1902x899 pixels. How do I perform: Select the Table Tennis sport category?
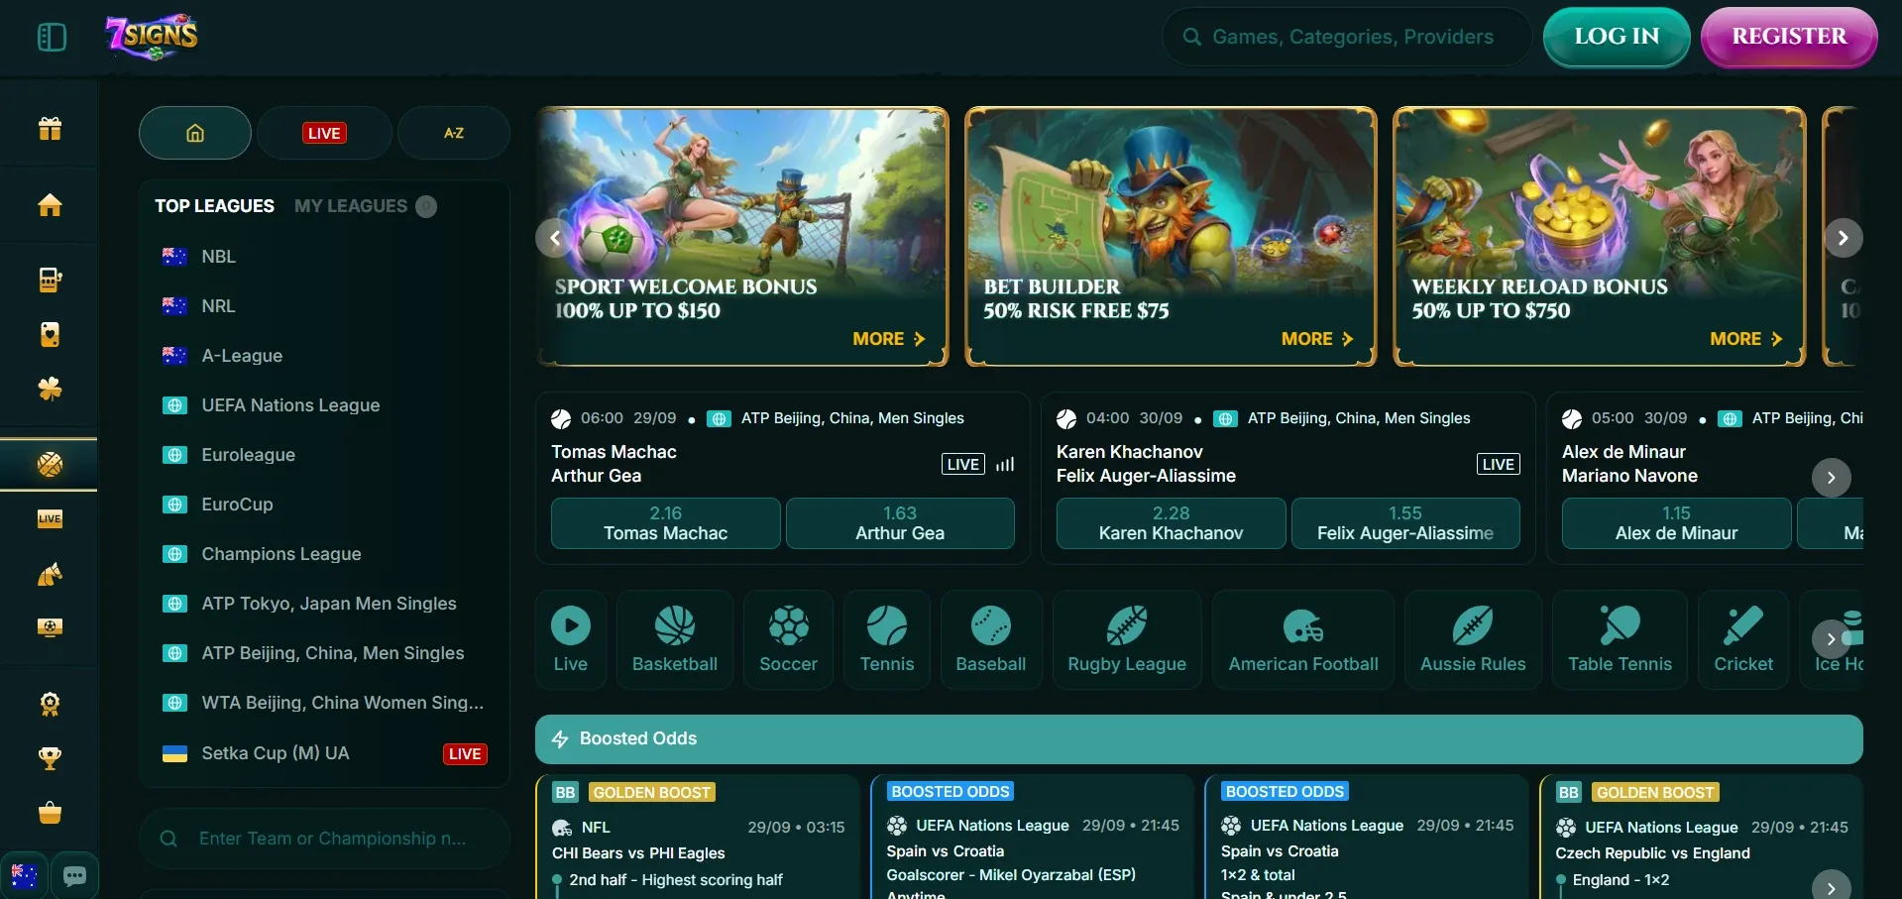tap(1620, 639)
